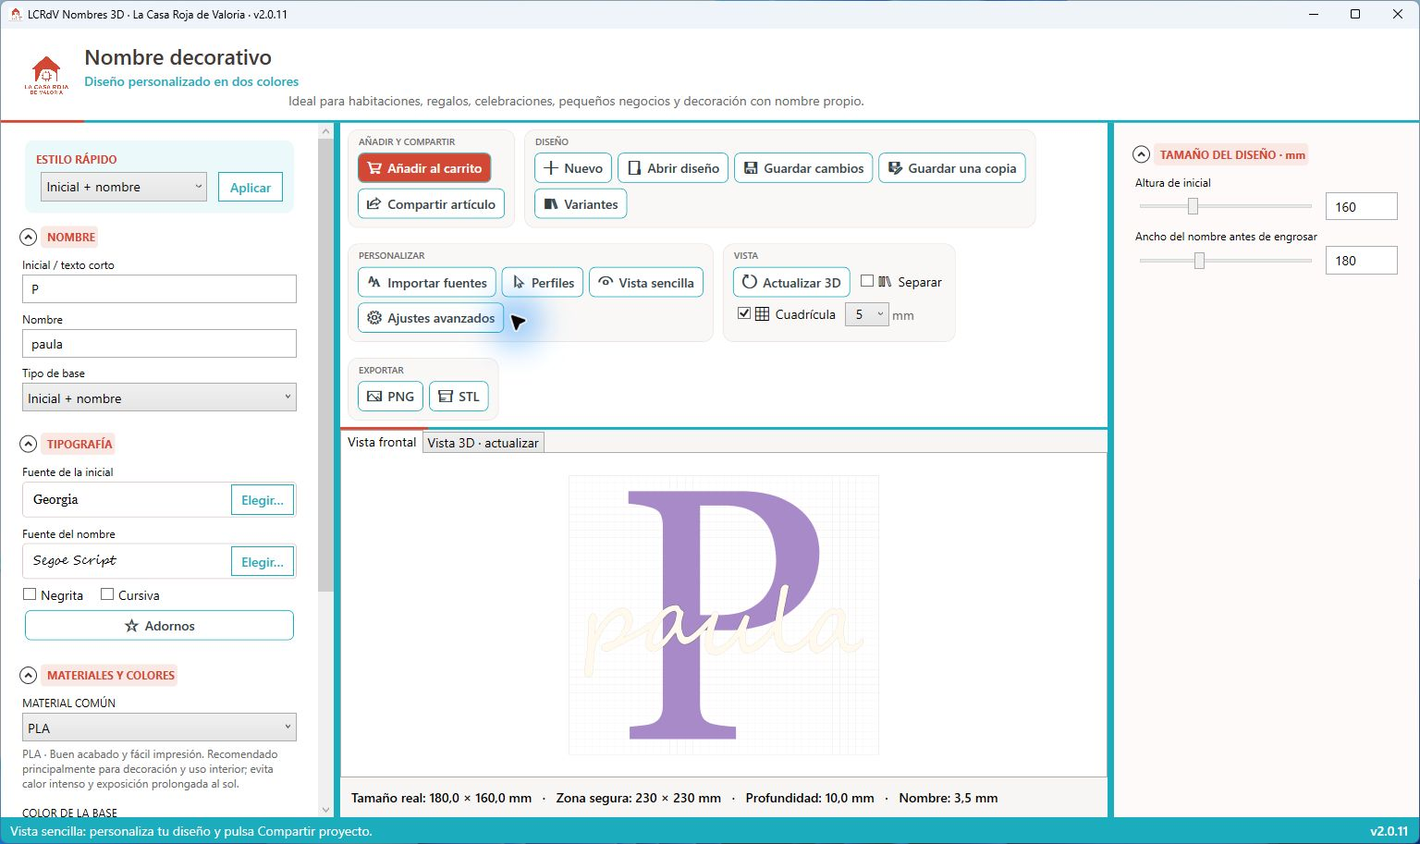This screenshot has height=844, width=1420.
Task: Click the Aplicar button
Action: click(x=251, y=188)
